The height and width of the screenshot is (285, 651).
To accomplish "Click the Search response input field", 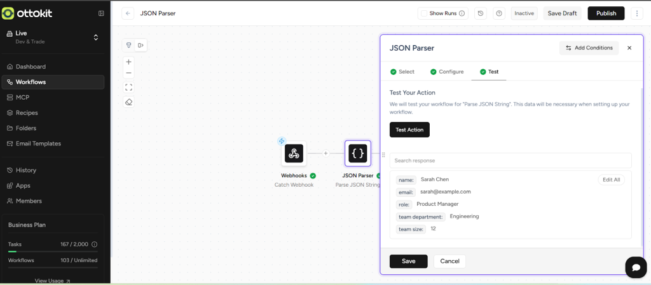I will click(x=511, y=161).
